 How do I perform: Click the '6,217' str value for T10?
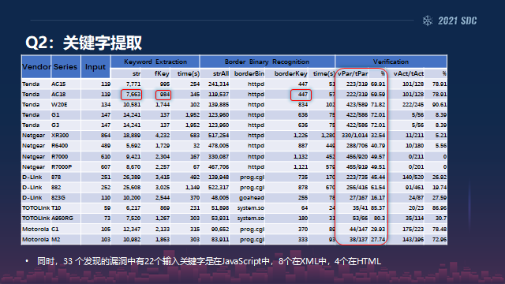pos(133,208)
